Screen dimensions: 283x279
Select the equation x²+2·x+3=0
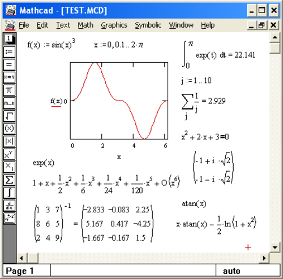205,136
